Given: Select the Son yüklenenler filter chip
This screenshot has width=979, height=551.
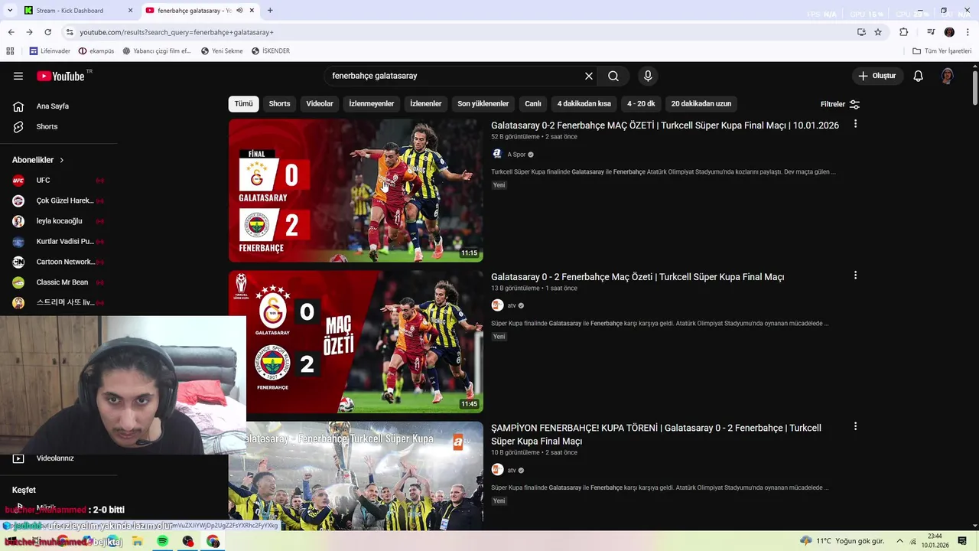Looking at the screenshot, I should pyautogui.click(x=483, y=104).
